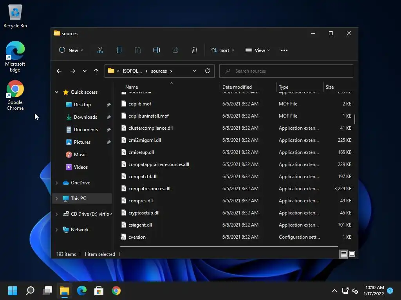Expand the Network tree node
This screenshot has height=300, width=401.
[x=56, y=230]
